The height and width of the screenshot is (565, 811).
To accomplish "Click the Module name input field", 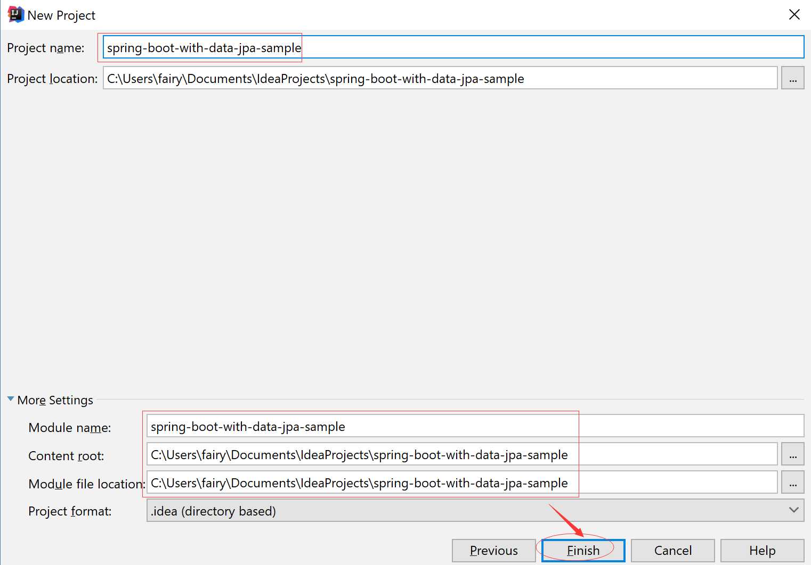I will click(475, 426).
